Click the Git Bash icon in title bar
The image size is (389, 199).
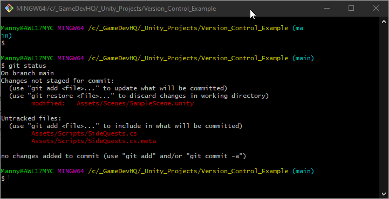(x=9, y=9)
